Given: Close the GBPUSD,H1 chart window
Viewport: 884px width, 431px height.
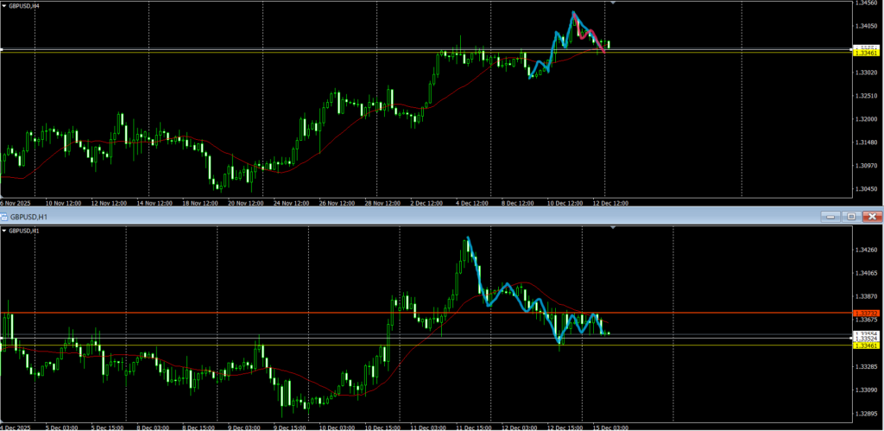Looking at the screenshot, I should pyautogui.click(x=872, y=216).
